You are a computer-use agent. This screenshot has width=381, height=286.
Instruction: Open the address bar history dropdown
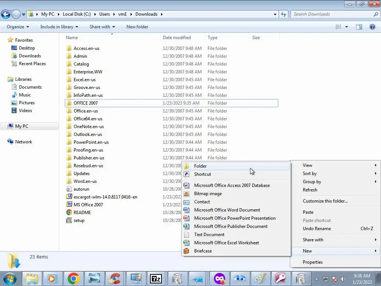coord(275,15)
